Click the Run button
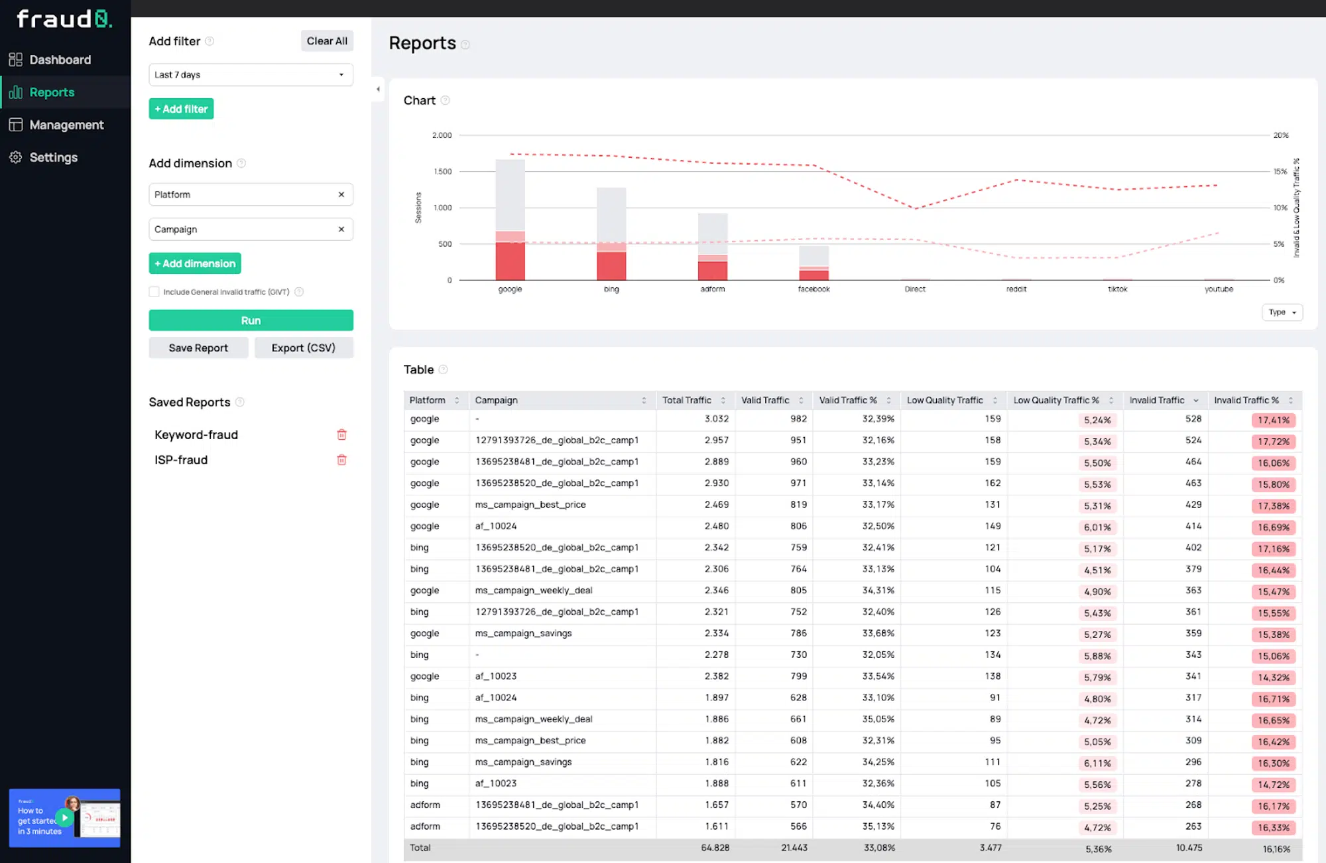1326x863 pixels. coord(251,320)
